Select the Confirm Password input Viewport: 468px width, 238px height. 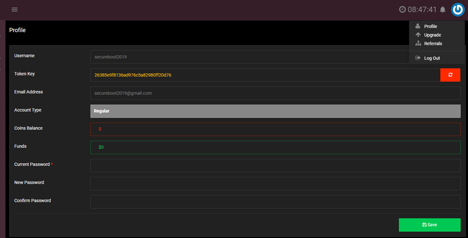click(275, 202)
